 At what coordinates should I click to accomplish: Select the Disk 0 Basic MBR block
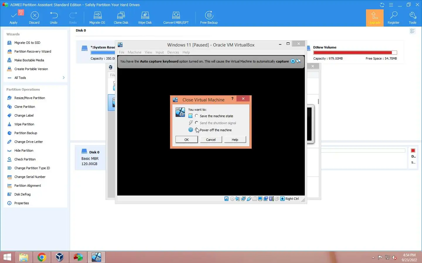pos(90,158)
